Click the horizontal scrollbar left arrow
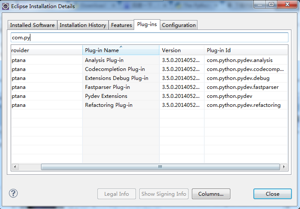Screen dimensions: 300x209 click(x=15, y=167)
